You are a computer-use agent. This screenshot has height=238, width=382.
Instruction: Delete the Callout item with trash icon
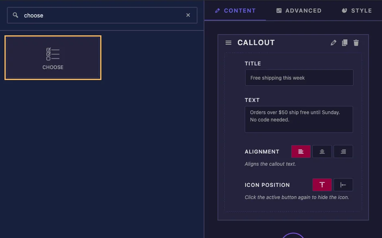point(356,43)
